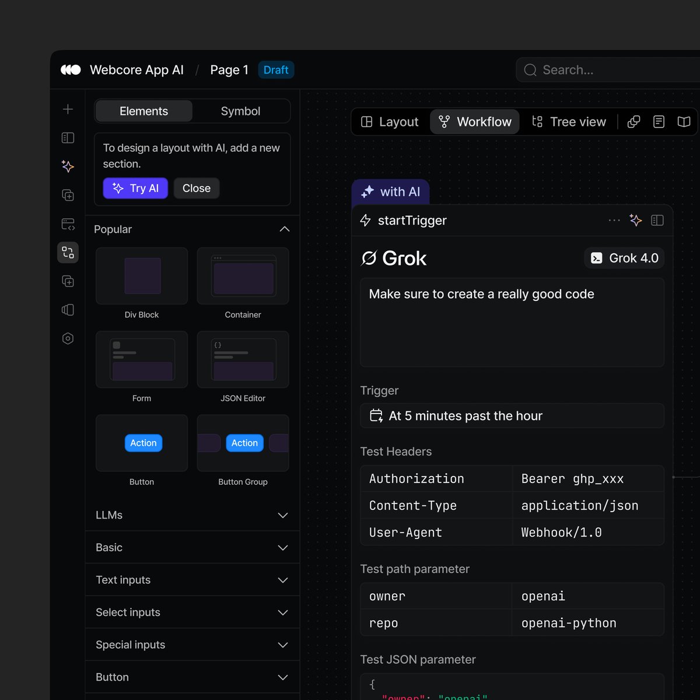Click the Draft status badge
Viewport: 700px width, 700px height.
tap(276, 70)
